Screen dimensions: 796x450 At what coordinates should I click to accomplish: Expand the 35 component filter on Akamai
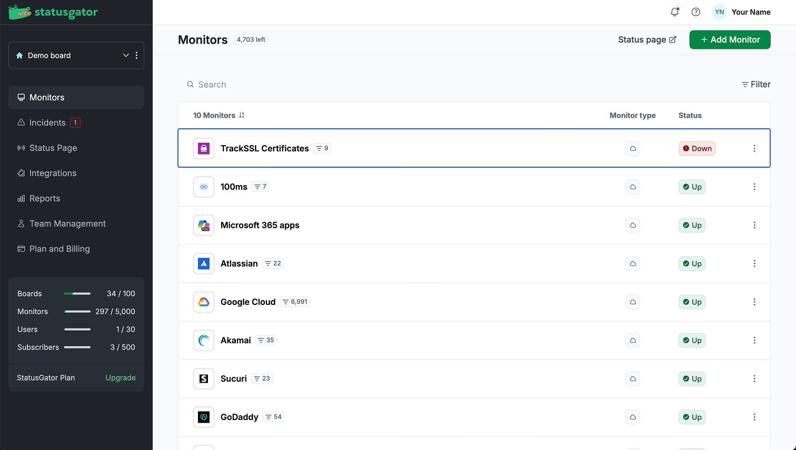click(266, 340)
